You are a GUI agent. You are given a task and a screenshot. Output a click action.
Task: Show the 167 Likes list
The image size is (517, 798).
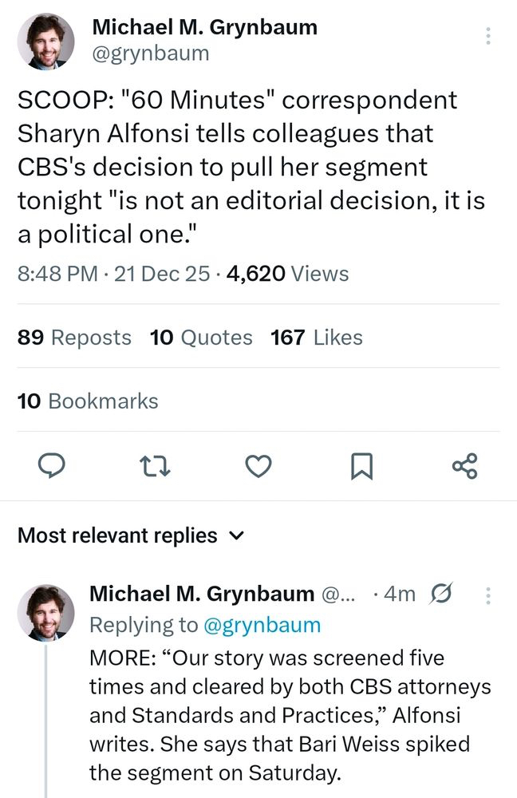317,338
